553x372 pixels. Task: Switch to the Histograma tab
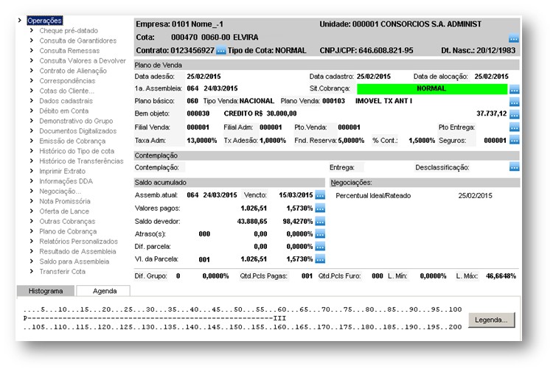coord(46,291)
